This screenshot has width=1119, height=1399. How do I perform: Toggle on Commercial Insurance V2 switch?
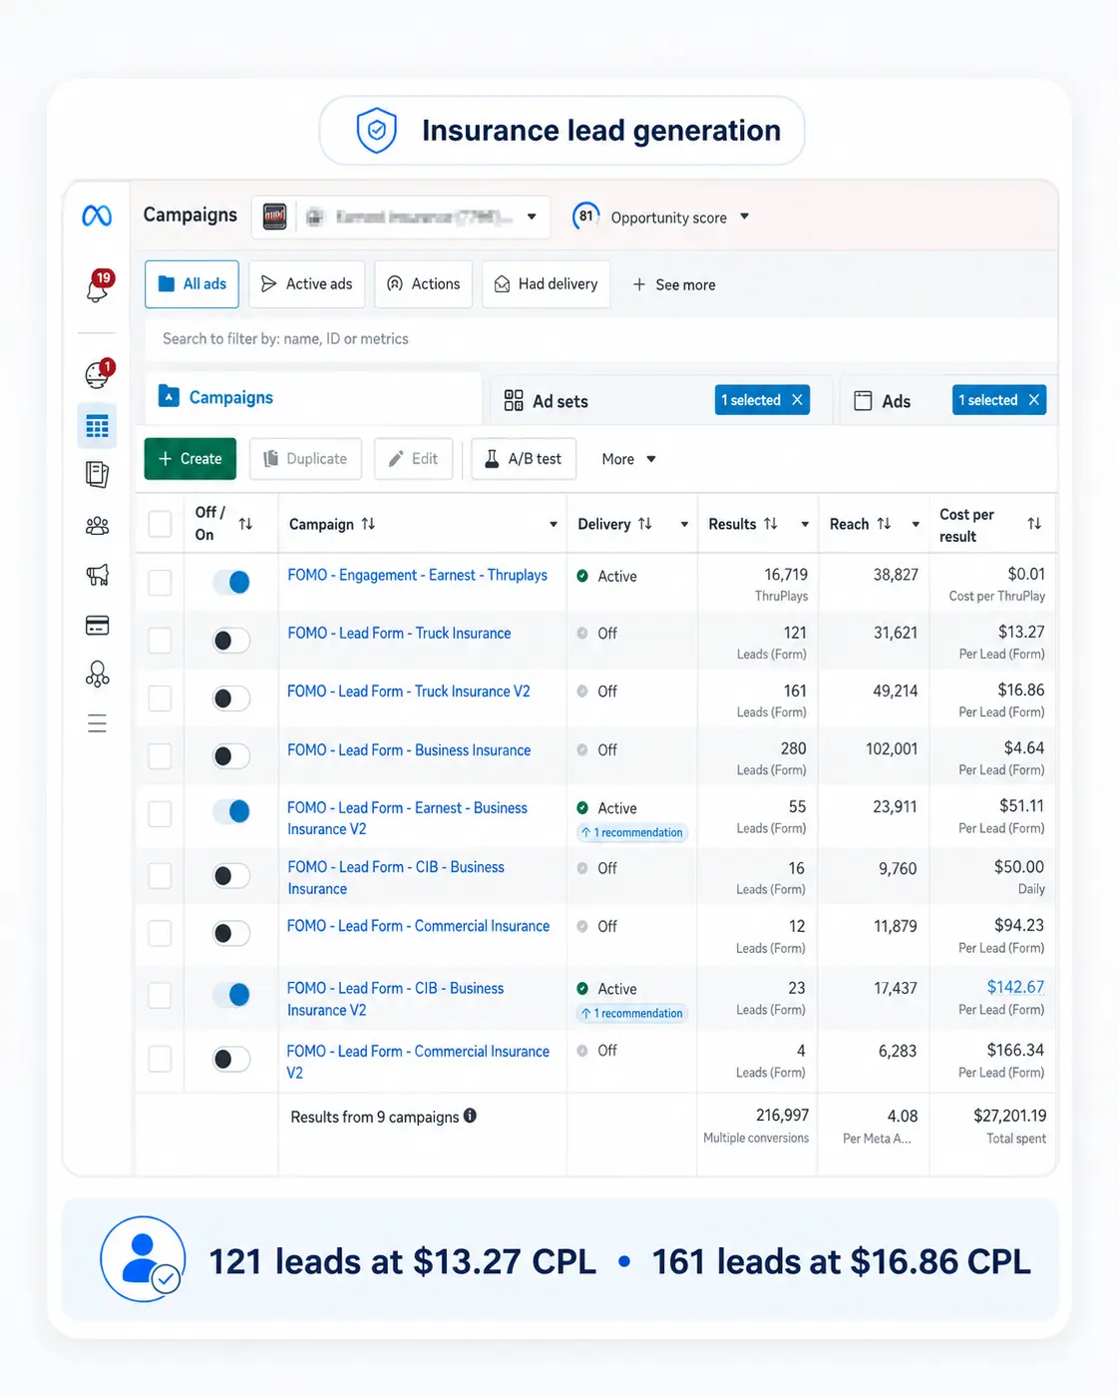231,1059
